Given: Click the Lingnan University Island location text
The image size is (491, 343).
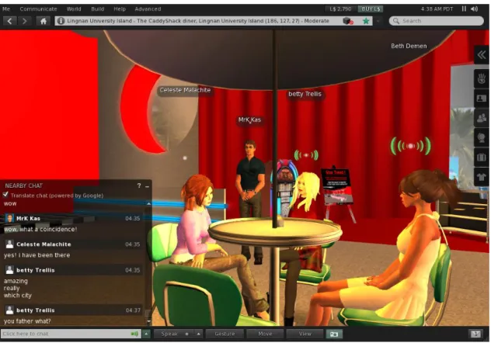Looking at the screenshot, I should click(x=198, y=21).
